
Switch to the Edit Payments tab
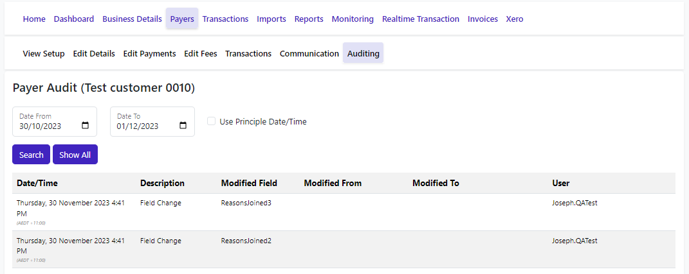tap(149, 54)
